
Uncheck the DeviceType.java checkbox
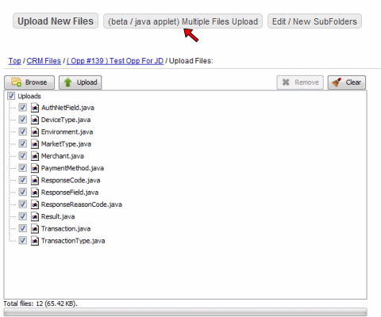23,120
